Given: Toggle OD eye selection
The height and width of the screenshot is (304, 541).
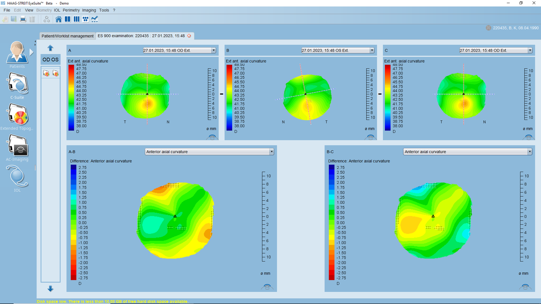Looking at the screenshot, I should (47, 59).
